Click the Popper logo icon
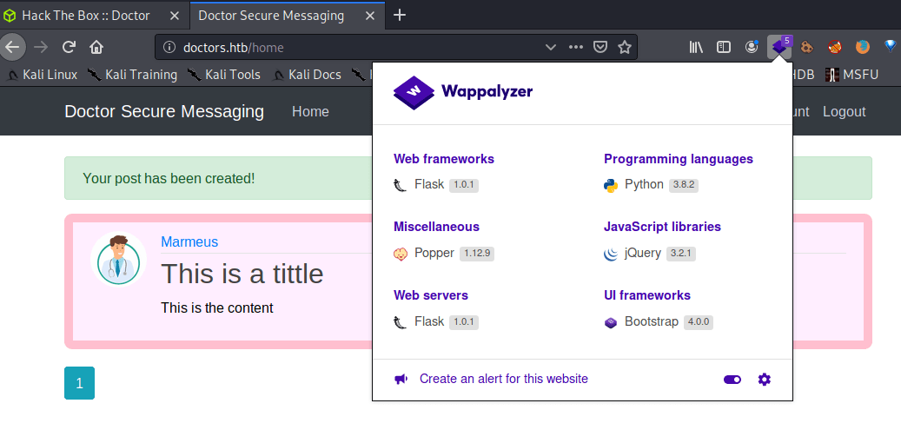901x443 pixels. pos(401,254)
